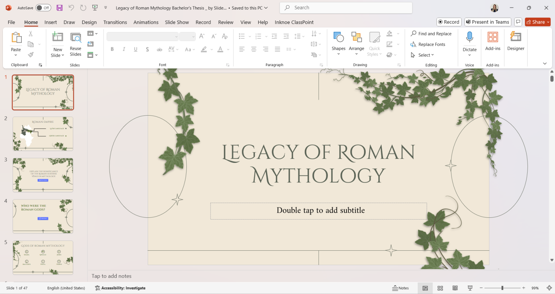Screen dimensions: 555x294
Task: Switch to Normal view
Action: pos(425,288)
